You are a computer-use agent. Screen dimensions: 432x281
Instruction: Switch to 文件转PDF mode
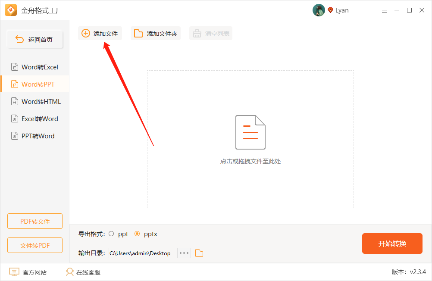35,245
